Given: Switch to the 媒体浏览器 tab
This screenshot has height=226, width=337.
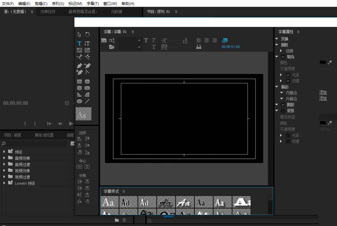Looking at the screenshot, I should tap(44, 135).
